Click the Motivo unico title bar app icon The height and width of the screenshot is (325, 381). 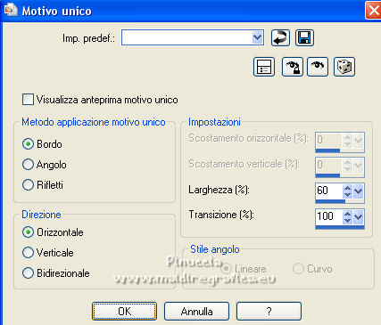(x=11, y=10)
